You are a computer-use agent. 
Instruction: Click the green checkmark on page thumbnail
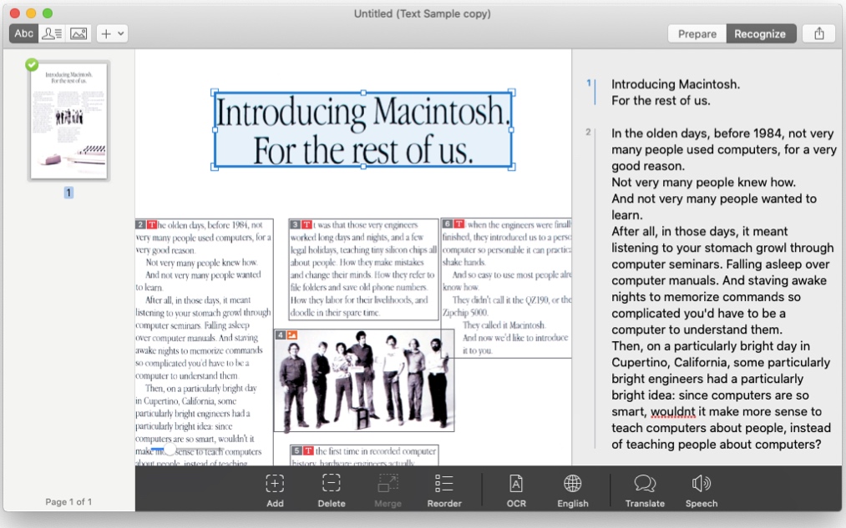click(x=32, y=65)
